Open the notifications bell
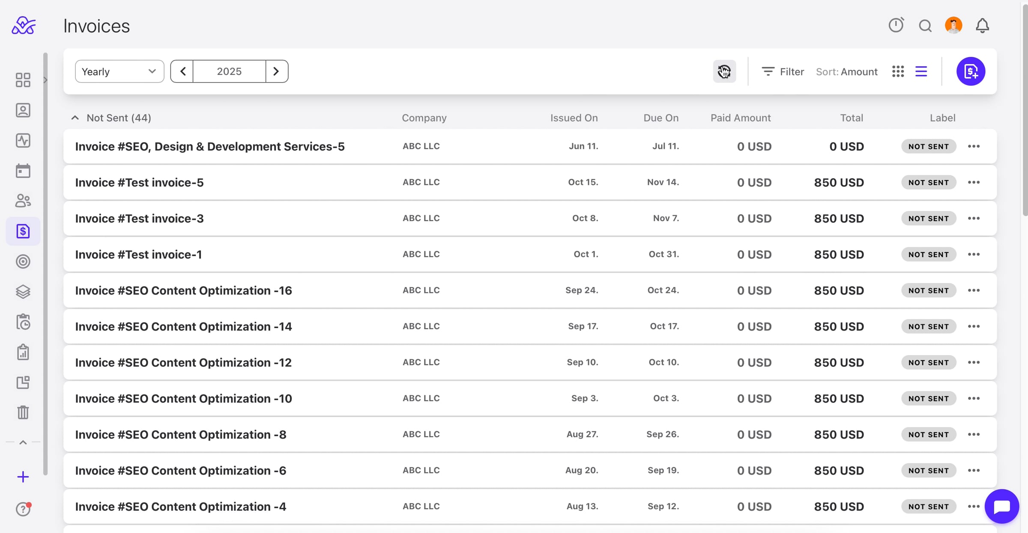Image resolution: width=1028 pixels, height=533 pixels. pyautogui.click(x=983, y=26)
